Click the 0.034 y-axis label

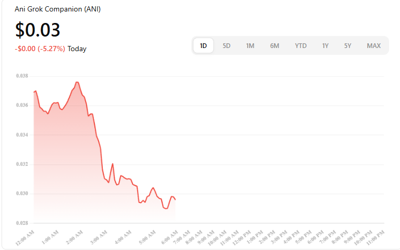[22, 135]
